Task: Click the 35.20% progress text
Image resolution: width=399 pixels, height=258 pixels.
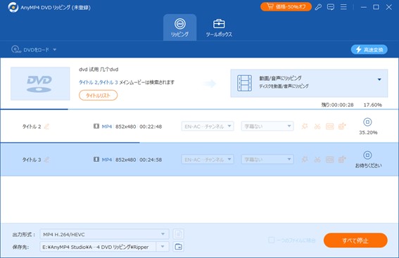Action: [368, 132]
